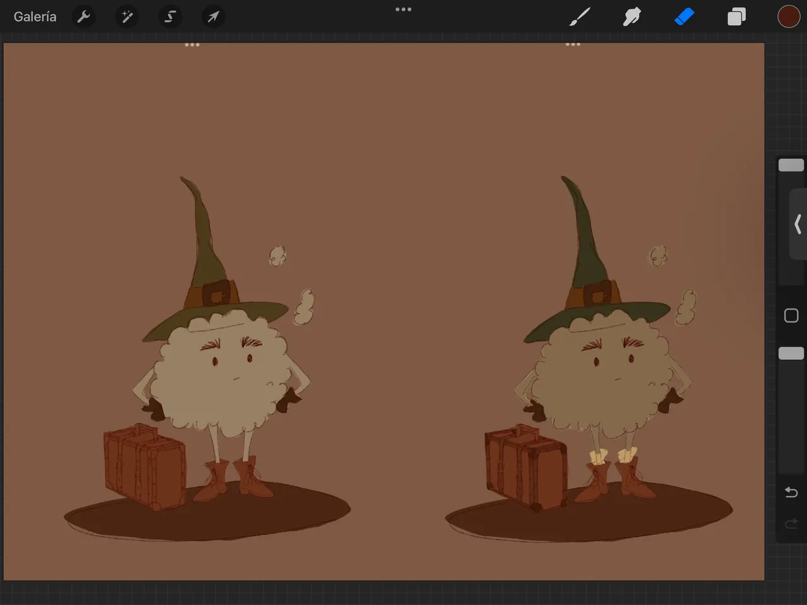This screenshot has width=807, height=605.
Task: Click the three dots above right canvas
Action: 573,44
